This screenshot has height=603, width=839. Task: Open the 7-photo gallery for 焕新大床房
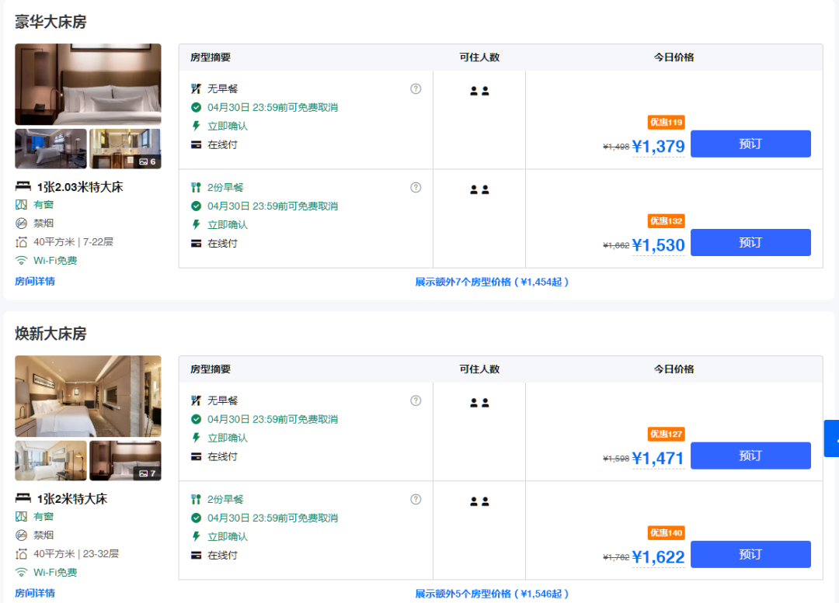[x=125, y=461]
